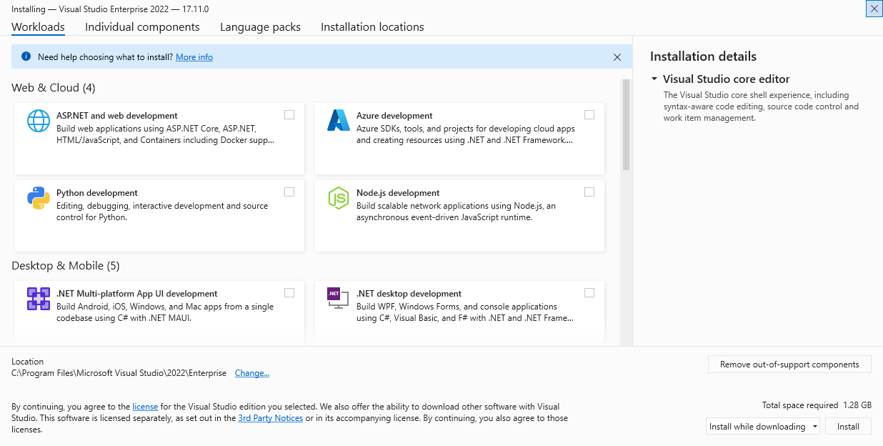This screenshot has width=883, height=446.
Task: Click the Total space required 1.28 GB text
Action: click(x=817, y=405)
